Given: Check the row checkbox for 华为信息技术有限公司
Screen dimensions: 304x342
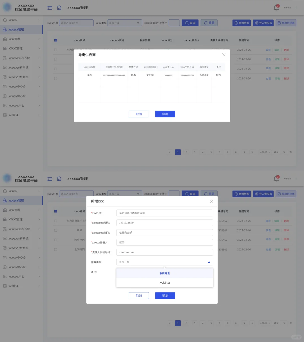Looking at the screenshot, I should [55, 221].
